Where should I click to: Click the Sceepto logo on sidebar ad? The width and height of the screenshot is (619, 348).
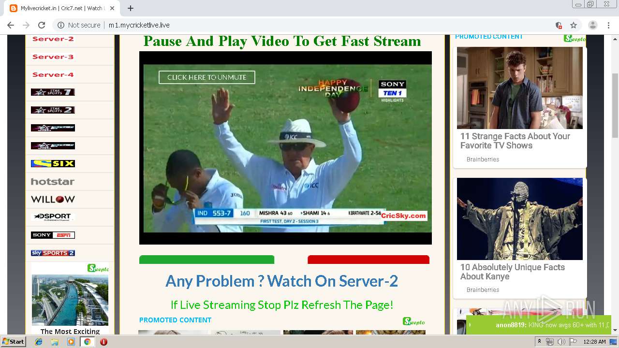[98, 268]
